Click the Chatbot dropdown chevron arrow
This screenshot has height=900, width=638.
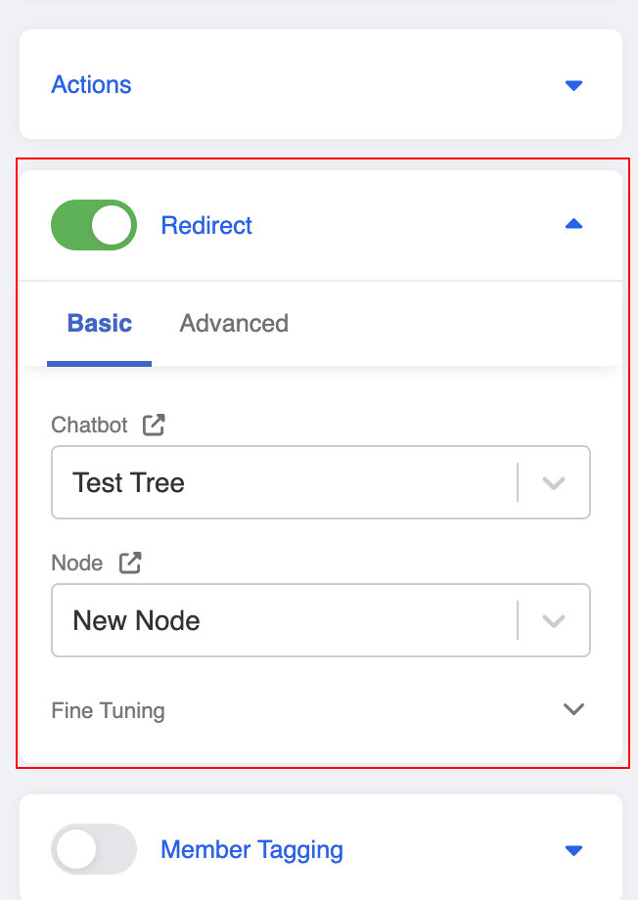(554, 483)
